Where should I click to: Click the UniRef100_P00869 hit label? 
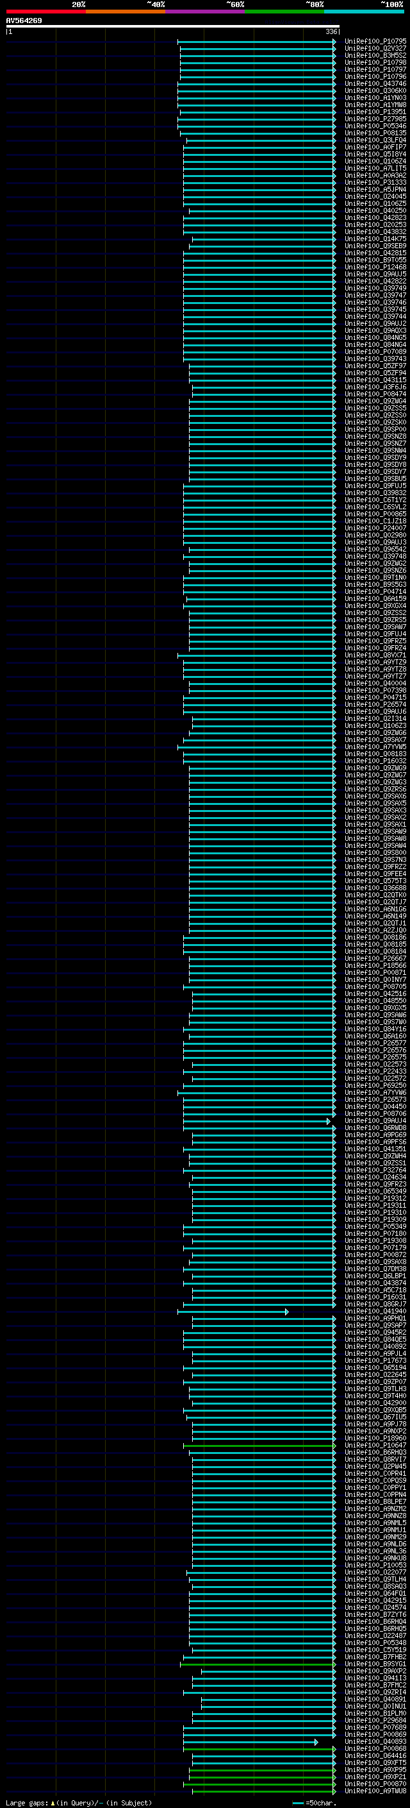[375, 1734]
